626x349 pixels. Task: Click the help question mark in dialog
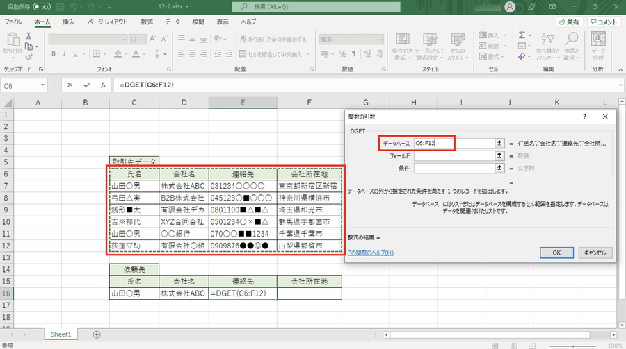584,117
